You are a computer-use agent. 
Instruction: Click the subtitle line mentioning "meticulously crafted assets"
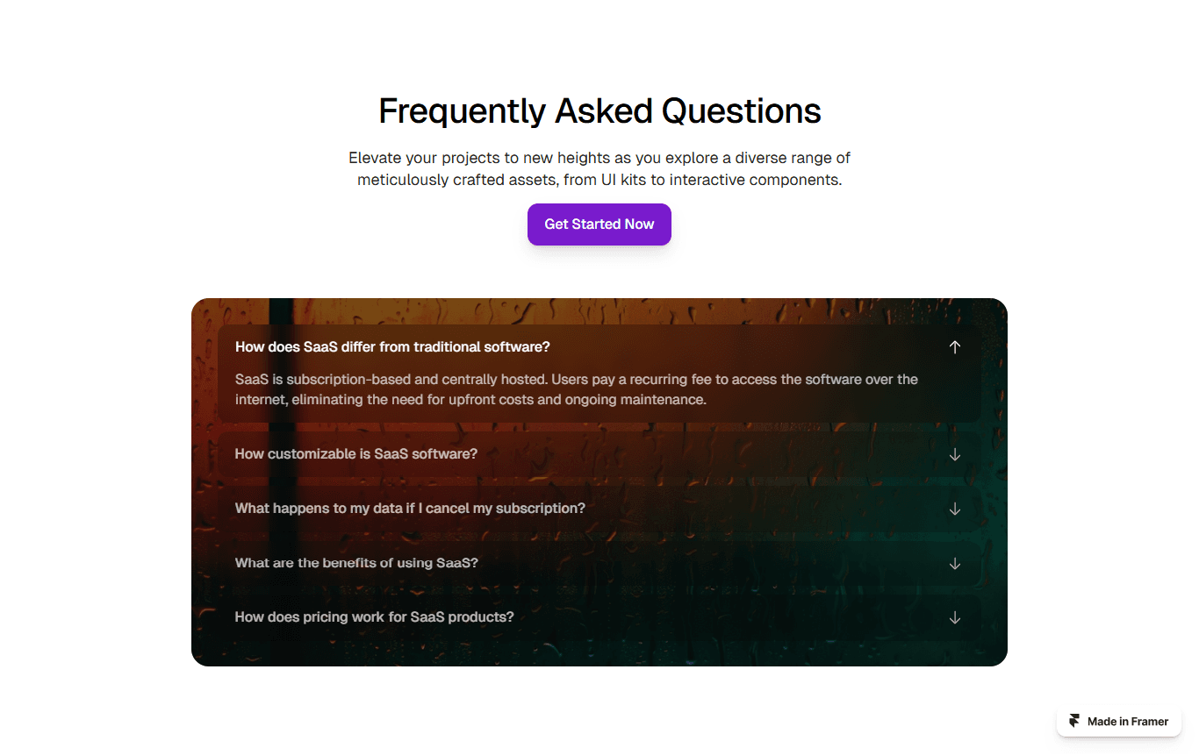(x=599, y=181)
